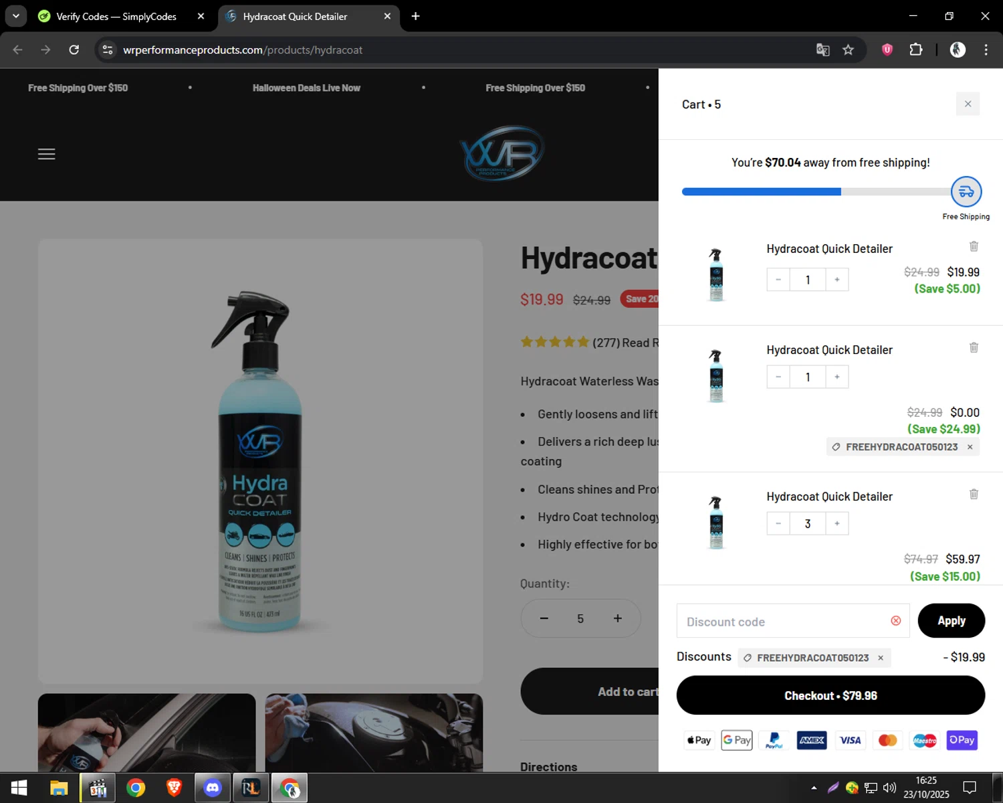The image size is (1003, 803).
Task: Increase quantity of the free Hydracoat item
Action: pos(837,377)
